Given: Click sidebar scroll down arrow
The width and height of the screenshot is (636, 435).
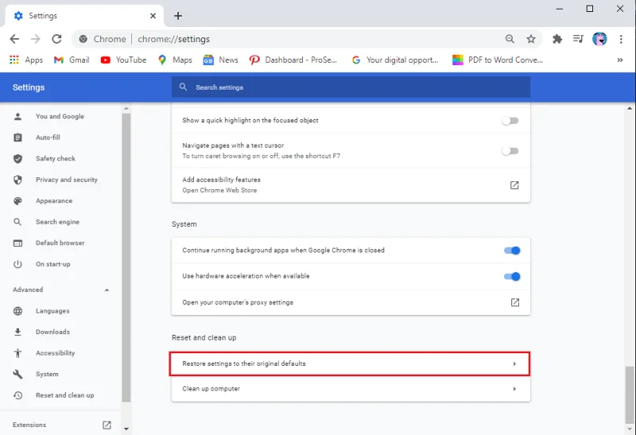Looking at the screenshot, I should point(126,429).
